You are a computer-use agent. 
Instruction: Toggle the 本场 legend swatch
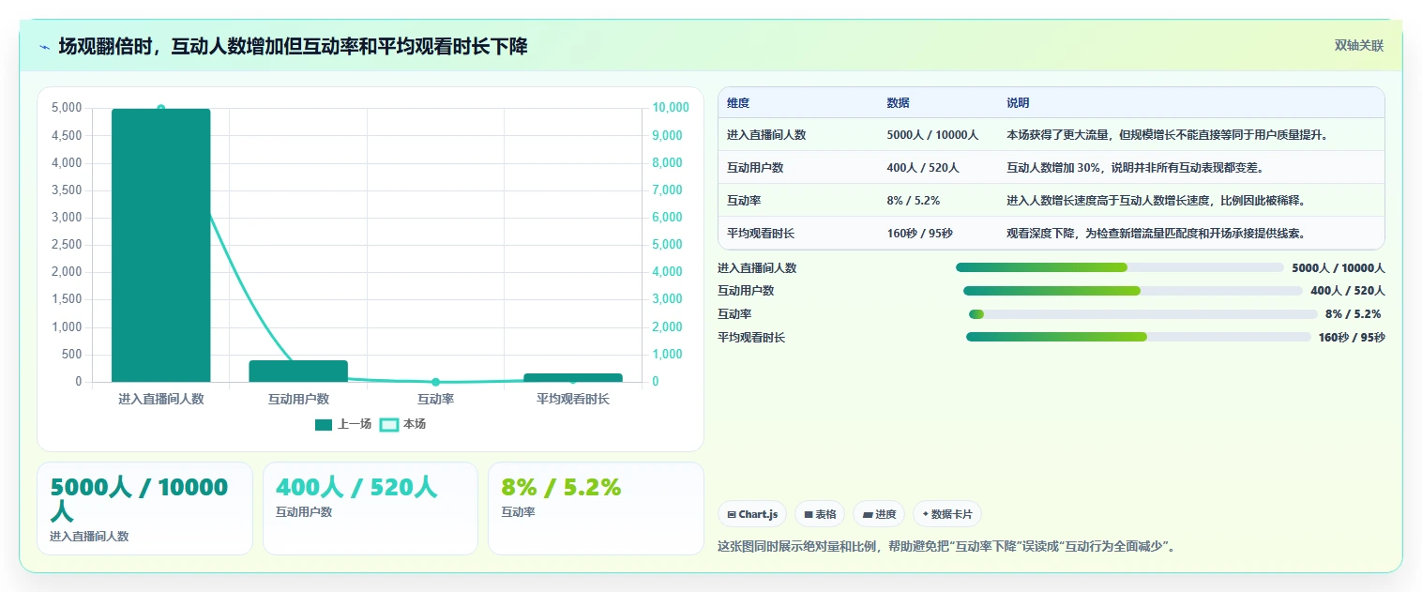388,425
